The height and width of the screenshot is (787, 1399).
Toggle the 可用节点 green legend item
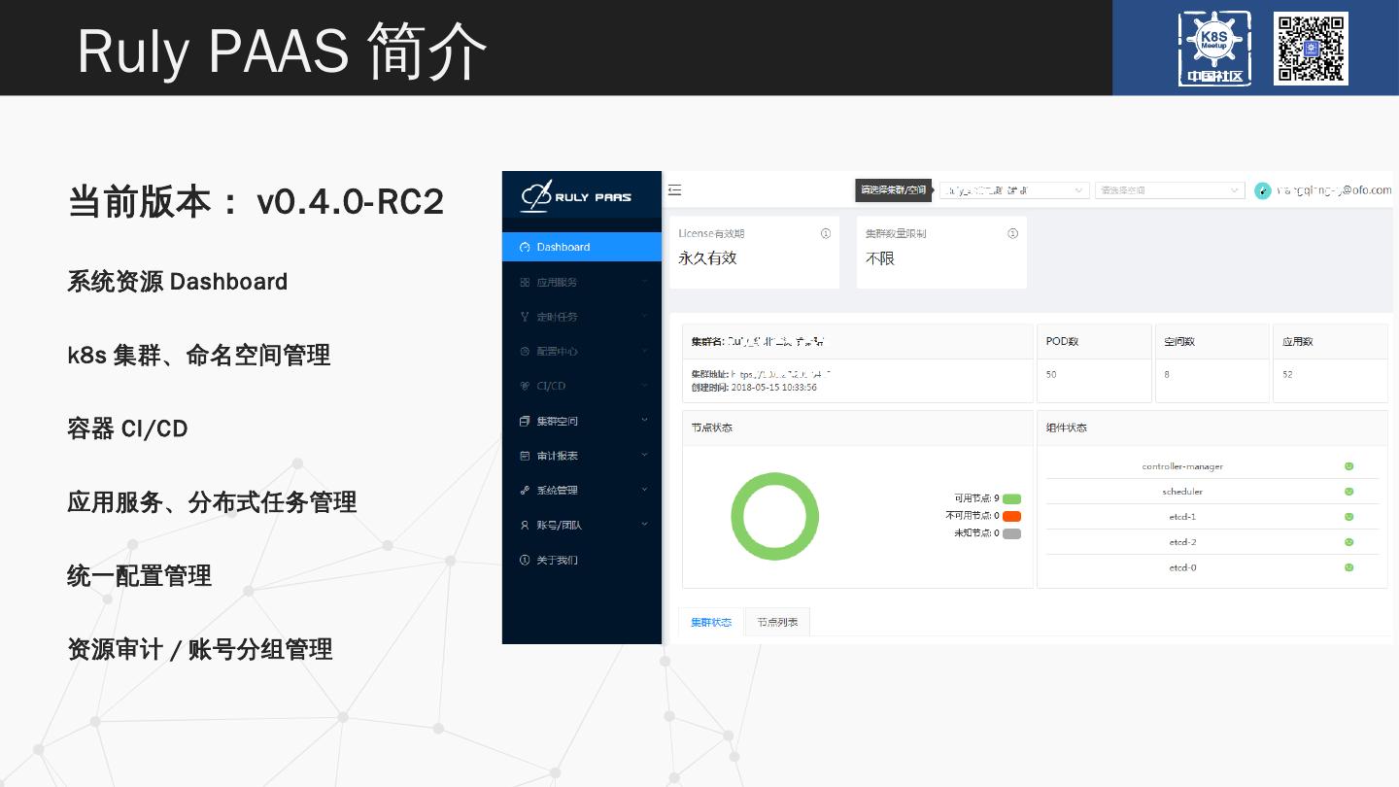(1011, 498)
